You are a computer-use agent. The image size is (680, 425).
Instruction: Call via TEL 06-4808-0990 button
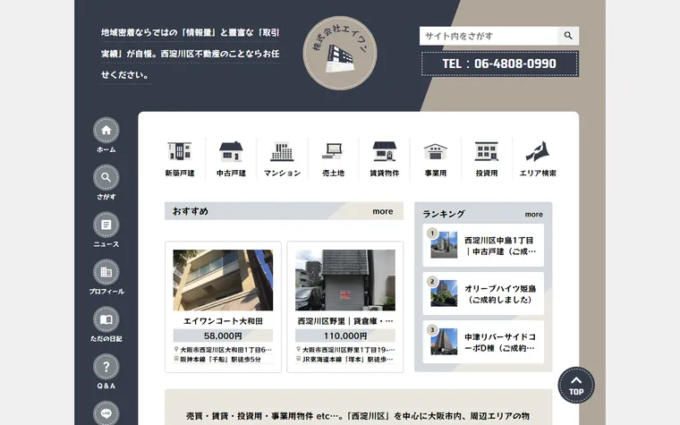point(499,64)
